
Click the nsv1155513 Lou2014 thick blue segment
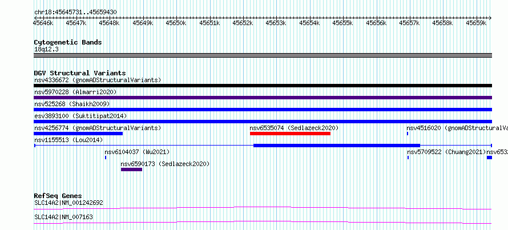pos(337,146)
